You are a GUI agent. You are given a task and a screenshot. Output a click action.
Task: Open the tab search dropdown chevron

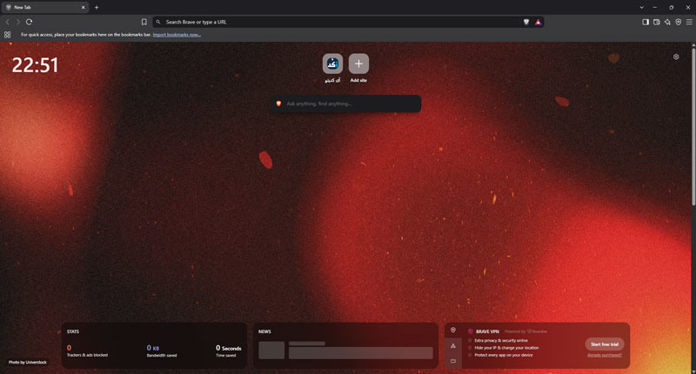point(641,7)
